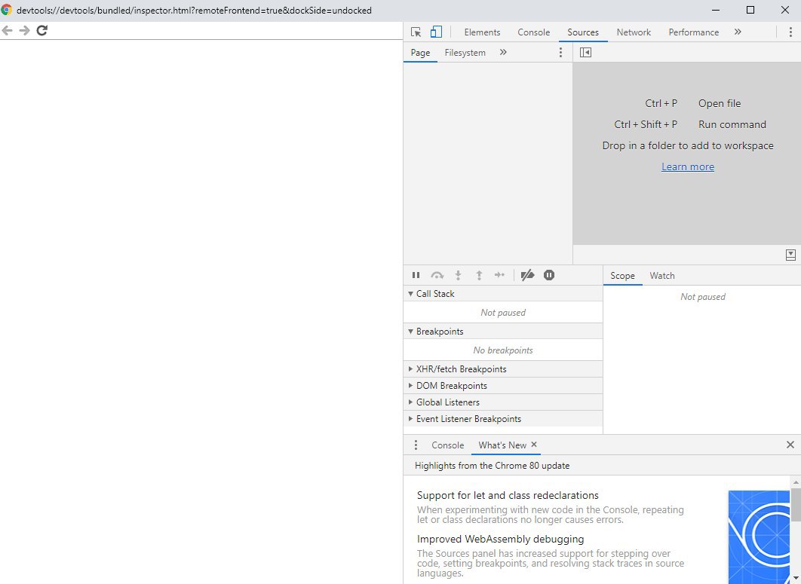This screenshot has width=801, height=584.
Task: Activate the inspect element picker icon
Action: click(416, 32)
